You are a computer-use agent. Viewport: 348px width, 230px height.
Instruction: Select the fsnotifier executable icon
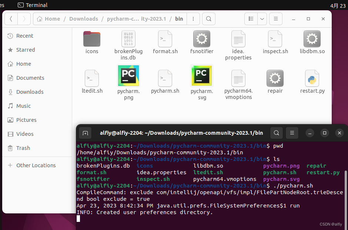pyautogui.click(x=201, y=39)
